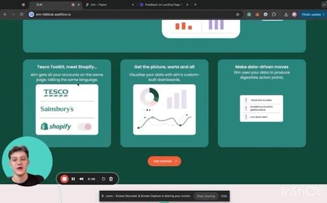Click the 3:56 recording timer

tap(91, 179)
